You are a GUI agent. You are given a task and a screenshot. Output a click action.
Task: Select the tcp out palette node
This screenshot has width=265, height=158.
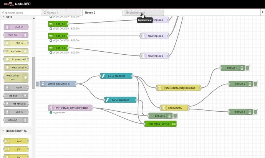[x=16, y=96]
